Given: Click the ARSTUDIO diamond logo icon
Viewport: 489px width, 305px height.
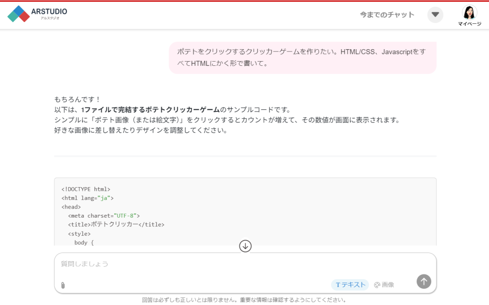Looking at the screenshot, I should [x=19, y=14].
